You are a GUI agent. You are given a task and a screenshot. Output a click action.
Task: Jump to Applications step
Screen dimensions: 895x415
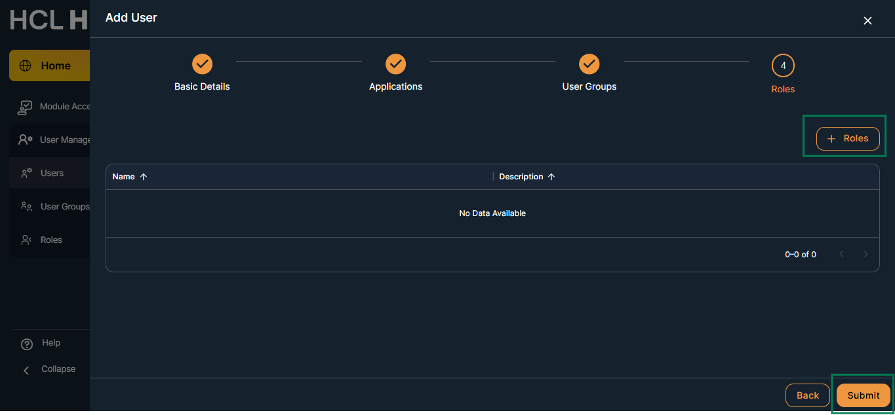[x=395, y=64]
